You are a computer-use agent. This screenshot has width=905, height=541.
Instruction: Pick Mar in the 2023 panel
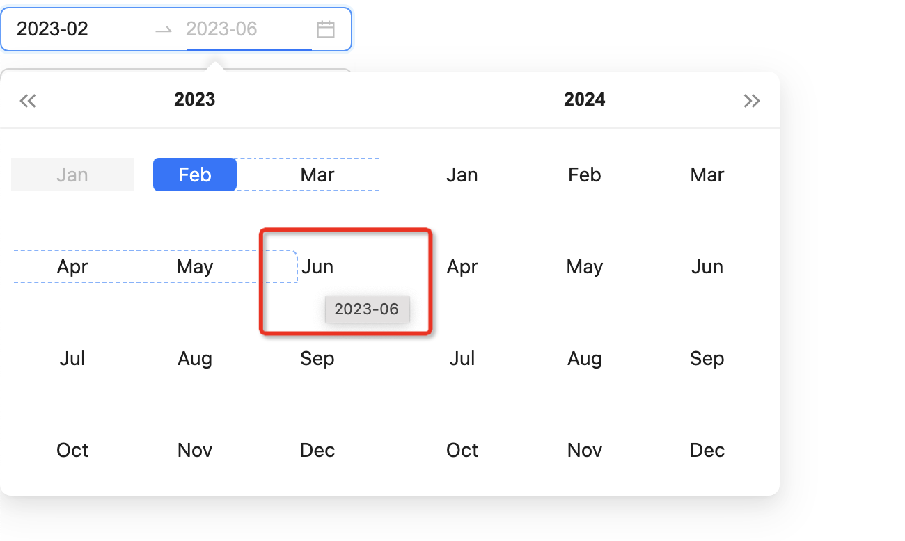pyautogui.click(x=317, y=175)
